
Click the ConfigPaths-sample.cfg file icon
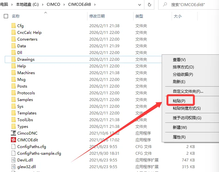tap(13, 153)
